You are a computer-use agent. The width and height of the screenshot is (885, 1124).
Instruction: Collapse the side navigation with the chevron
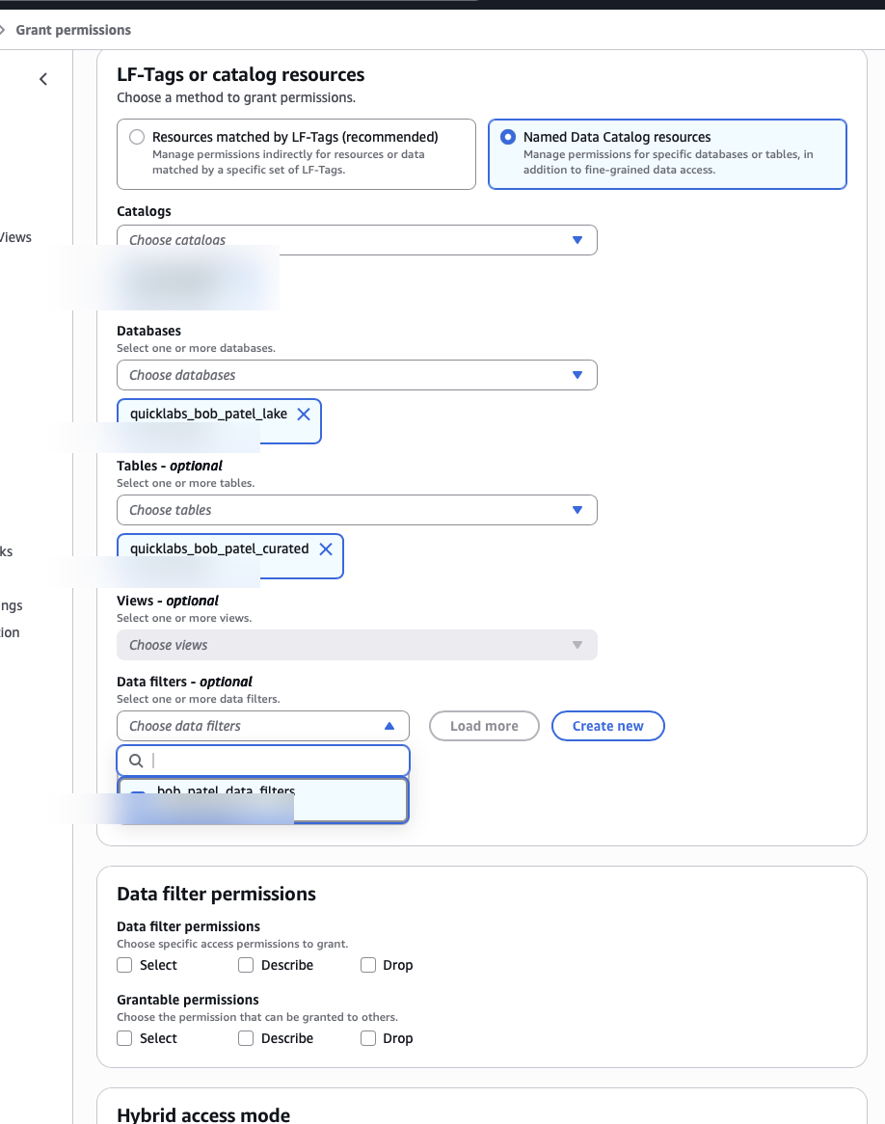[x=43, y=79]
